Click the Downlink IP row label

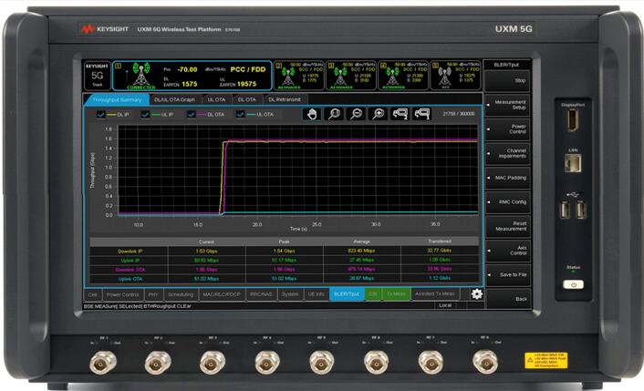click(x=130, y=251)
